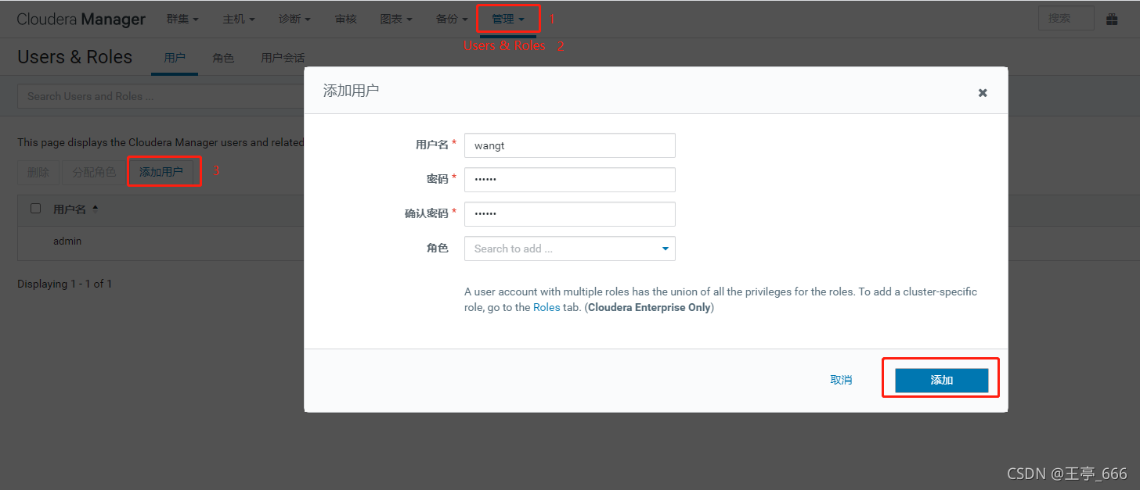Open the 审核 menu item
The height and width of the screenshot is (490, 1140).
(x=345, y=19)
